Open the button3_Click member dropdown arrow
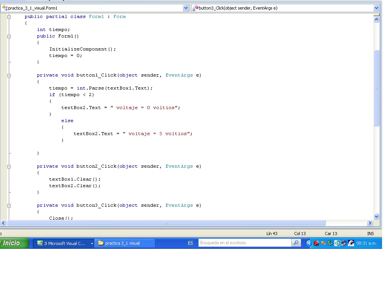Screen dimensions: 392x294 pyautogui.click(x=376, y=8)
